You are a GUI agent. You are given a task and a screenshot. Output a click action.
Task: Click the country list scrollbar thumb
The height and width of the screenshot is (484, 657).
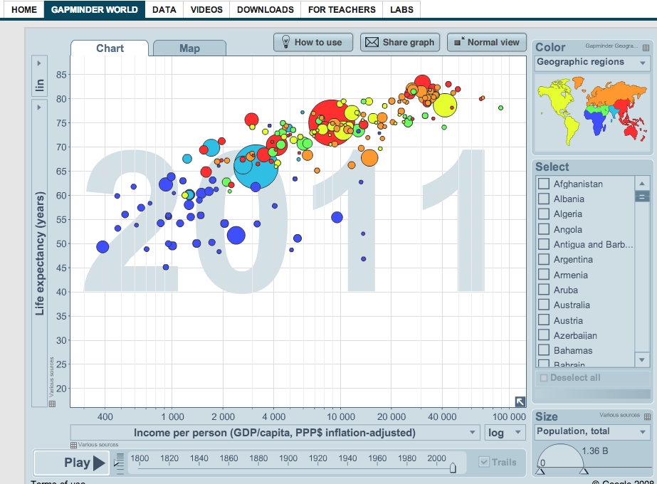click(x=642, y=196)
